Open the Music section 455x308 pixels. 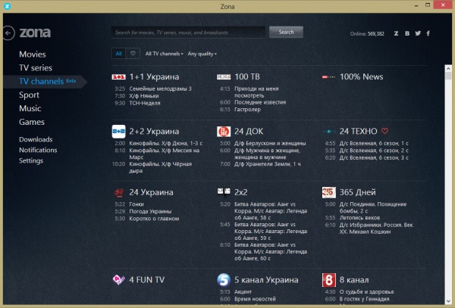coord(30,108)
